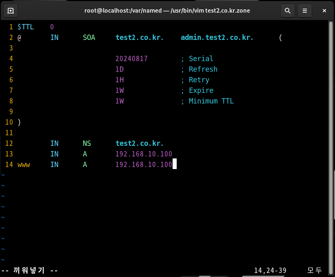This screenshot has width=335, height=277.
Task: Open a new terminal tab
Action: [x=11, y=11]
